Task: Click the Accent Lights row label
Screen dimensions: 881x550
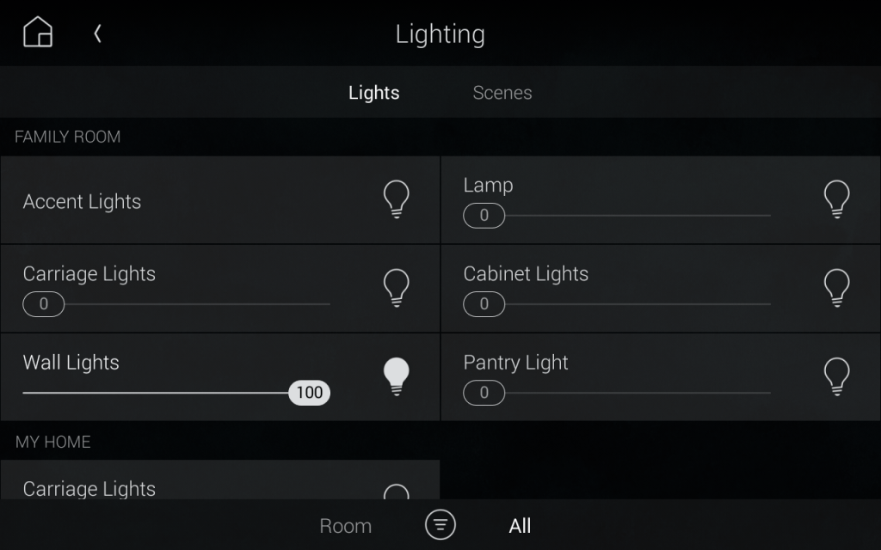Action: point(82,201)
